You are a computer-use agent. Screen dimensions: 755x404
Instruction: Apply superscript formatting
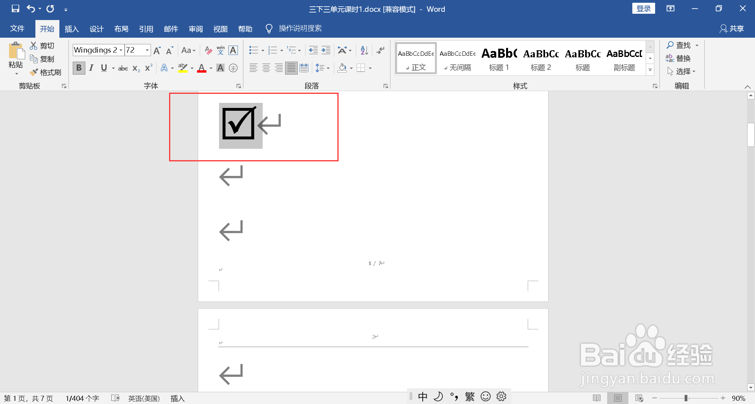149,68
